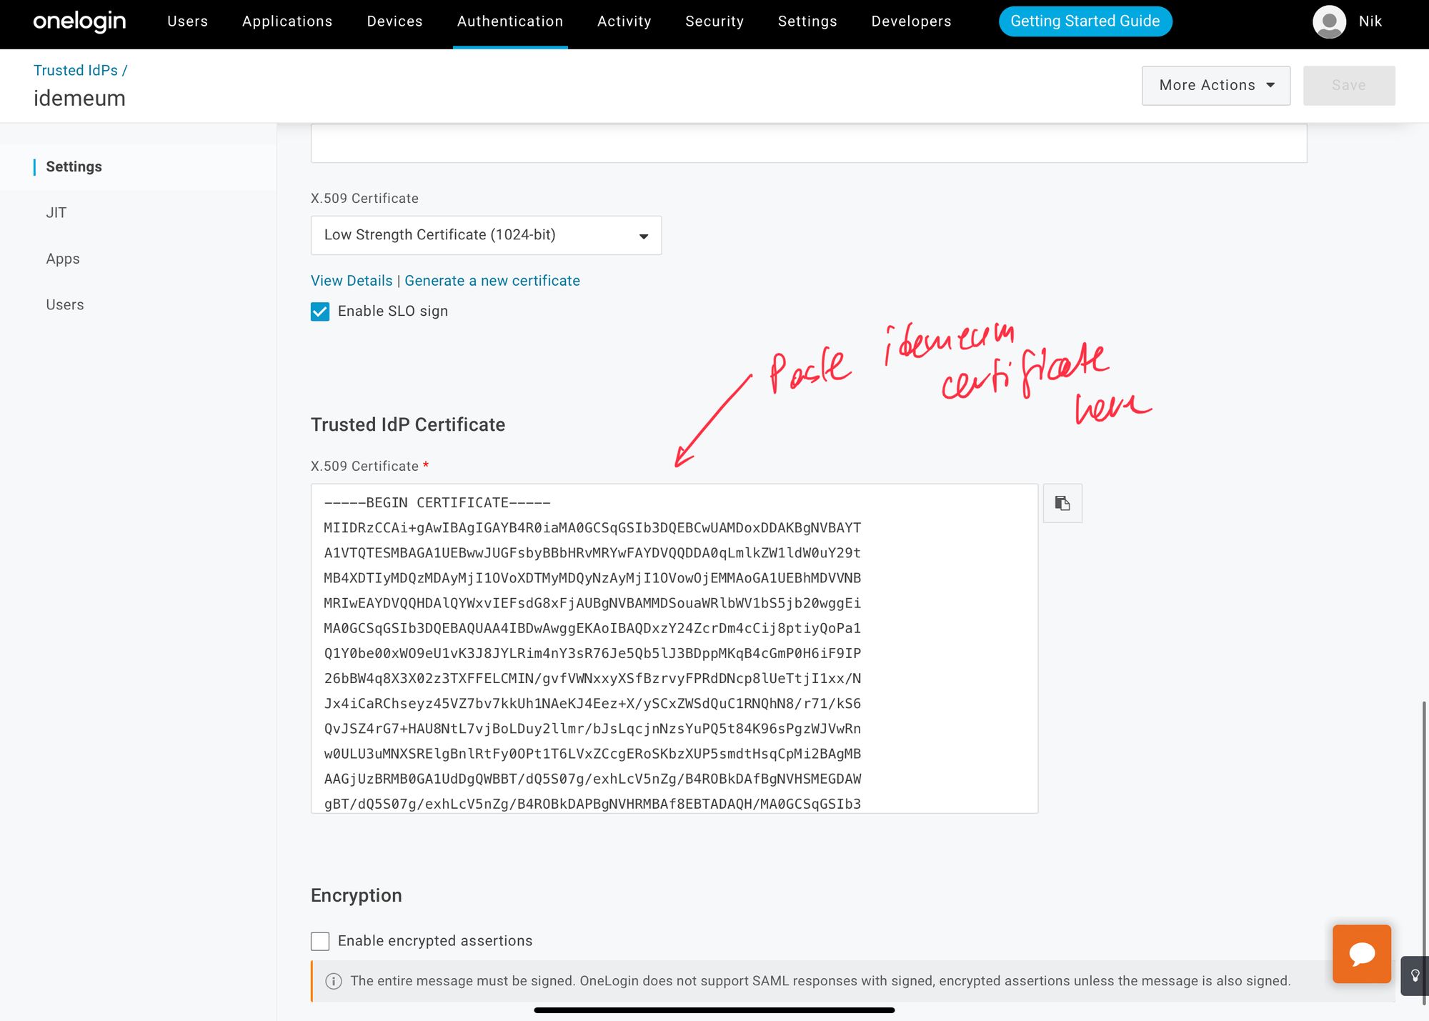The width and height of the screenshot is (1429, 1021).
Task: Uncheck Enable SLO sign checkbox
Action: point(320,312)
